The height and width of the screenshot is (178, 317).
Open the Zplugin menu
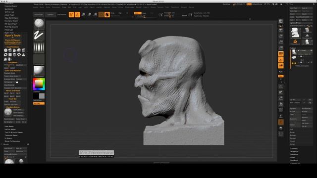coord(184,7)
